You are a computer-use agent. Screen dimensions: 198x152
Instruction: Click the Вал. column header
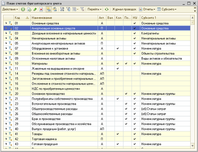(110, 18)
